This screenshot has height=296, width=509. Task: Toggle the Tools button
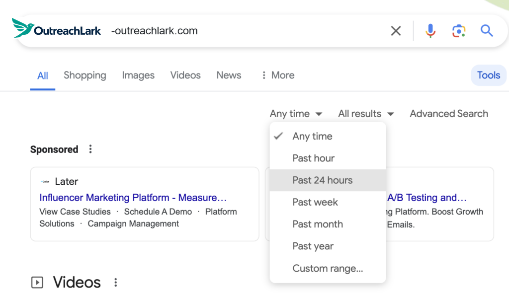click(x=489, y=75)
